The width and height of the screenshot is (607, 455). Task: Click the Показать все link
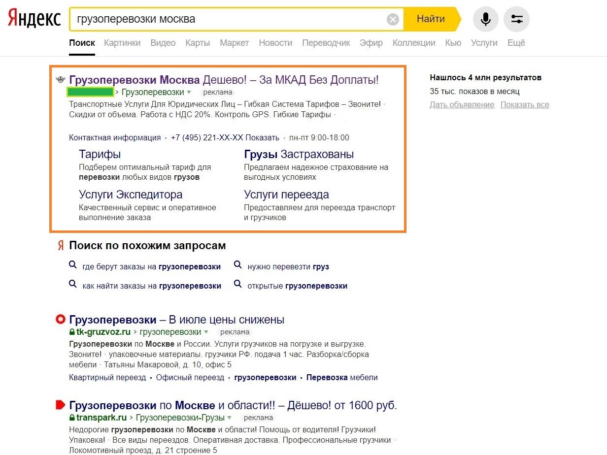pyautogui.click(x=525, y=105)
